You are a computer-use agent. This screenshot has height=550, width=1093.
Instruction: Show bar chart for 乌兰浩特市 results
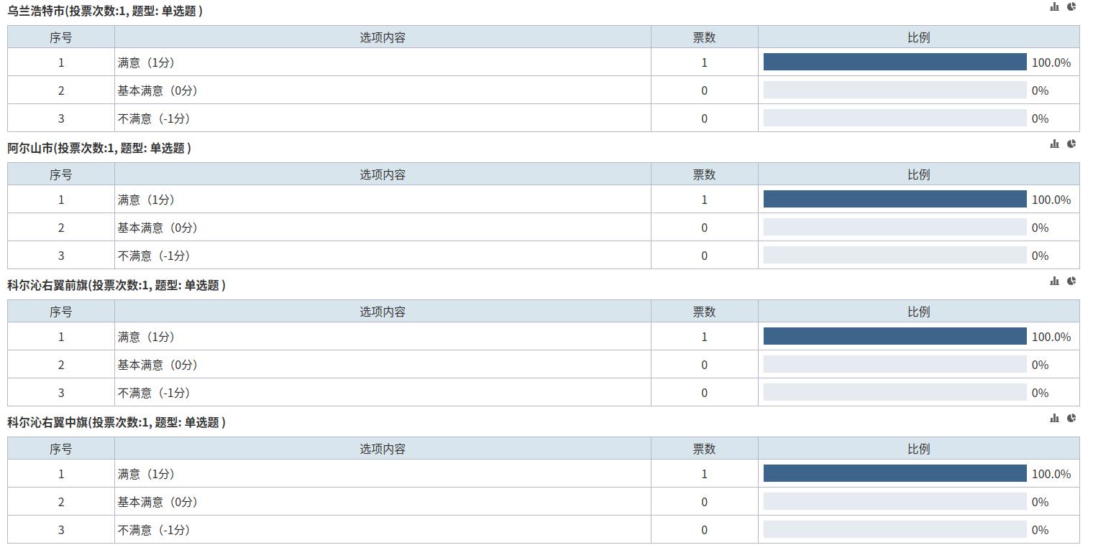pos(1054,6)
